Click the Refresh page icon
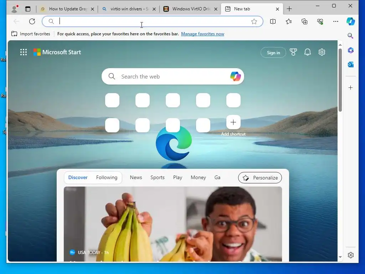The image size is (365, 274). pos(32,21)
